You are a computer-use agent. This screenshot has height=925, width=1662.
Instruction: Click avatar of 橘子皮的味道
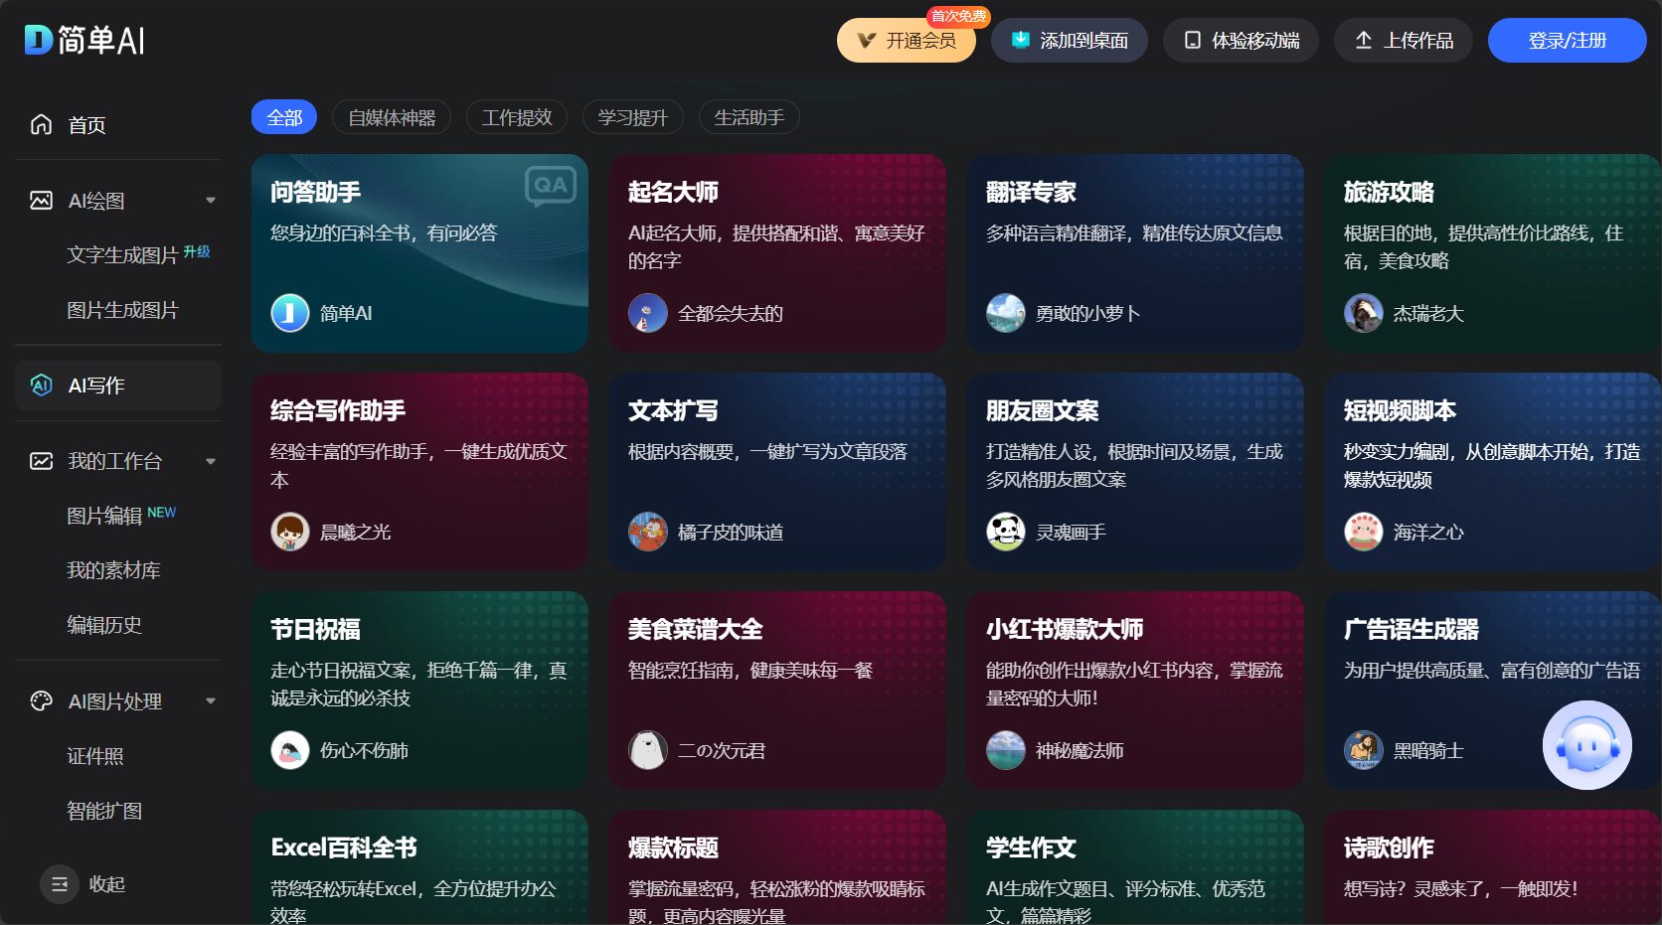(x=648, y=532)
